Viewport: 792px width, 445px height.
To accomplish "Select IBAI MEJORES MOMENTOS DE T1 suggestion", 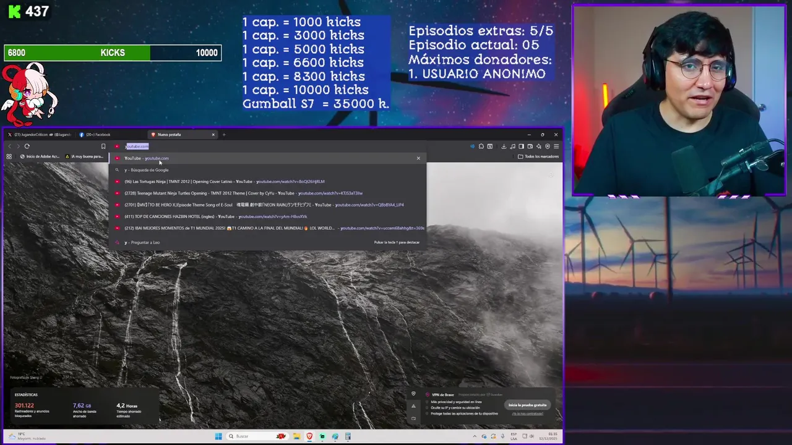I will pyautogui.click(x=269, y=228).
